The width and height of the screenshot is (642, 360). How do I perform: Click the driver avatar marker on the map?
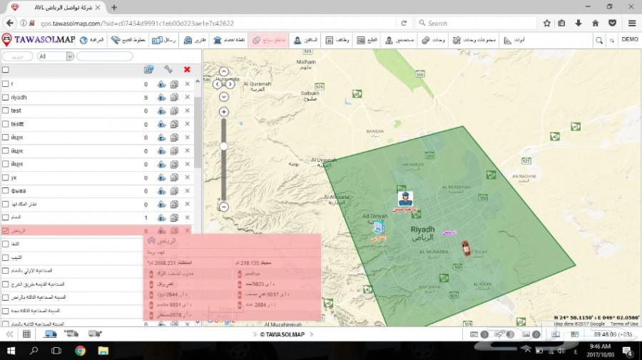point(405,199)
